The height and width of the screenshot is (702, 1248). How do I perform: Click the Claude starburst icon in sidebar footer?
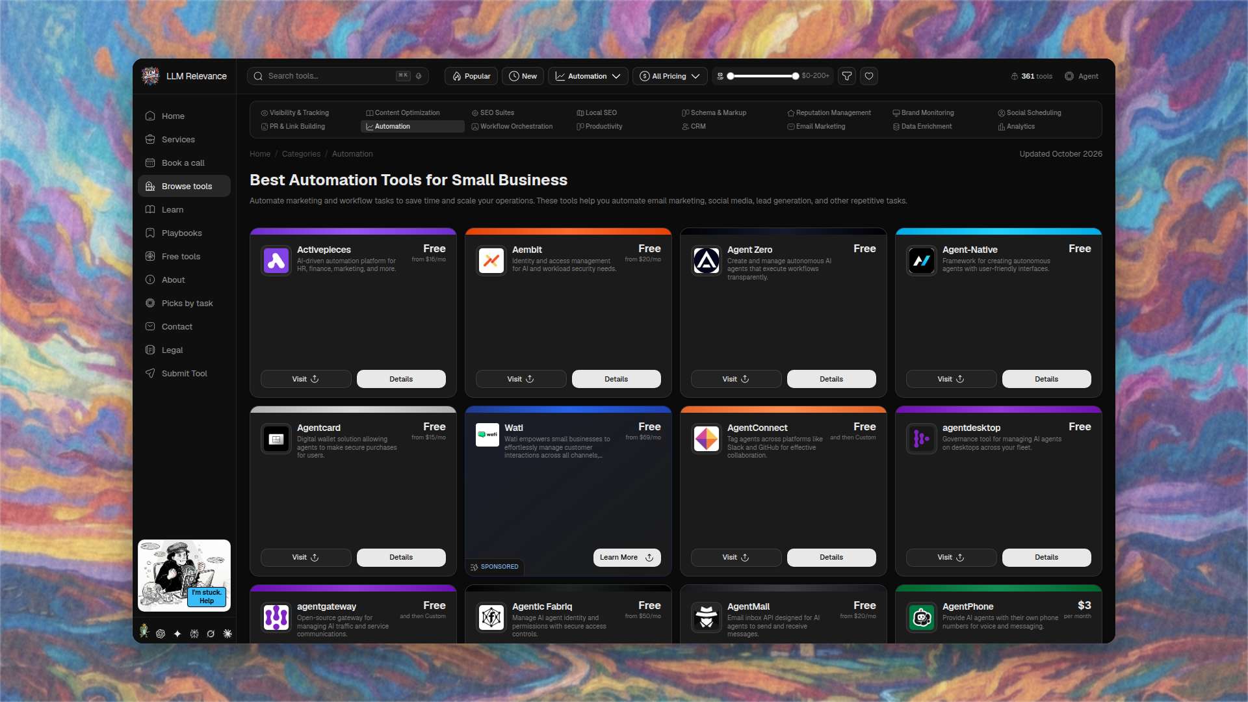coord(227,634)
